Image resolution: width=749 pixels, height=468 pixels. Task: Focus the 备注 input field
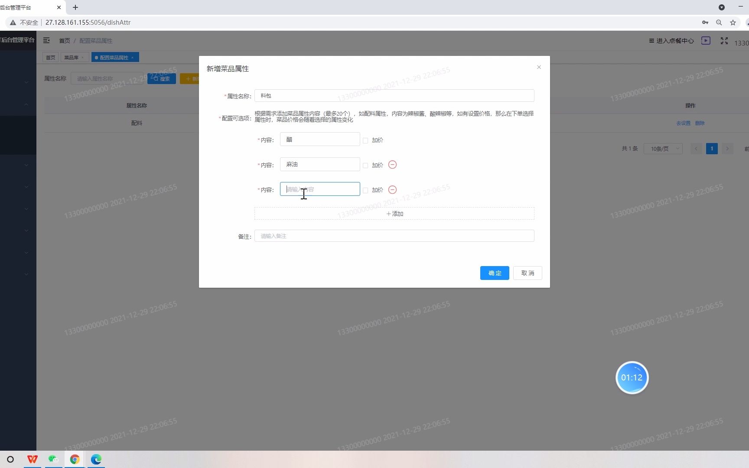[394, 236]
